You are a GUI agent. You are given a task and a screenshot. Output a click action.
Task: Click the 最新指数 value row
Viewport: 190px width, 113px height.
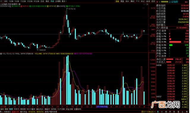click(x=172, y=6)
